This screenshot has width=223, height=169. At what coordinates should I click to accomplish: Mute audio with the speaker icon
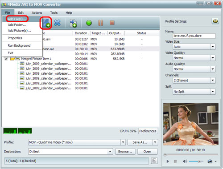pyautogui.click(x=185, y=161)
